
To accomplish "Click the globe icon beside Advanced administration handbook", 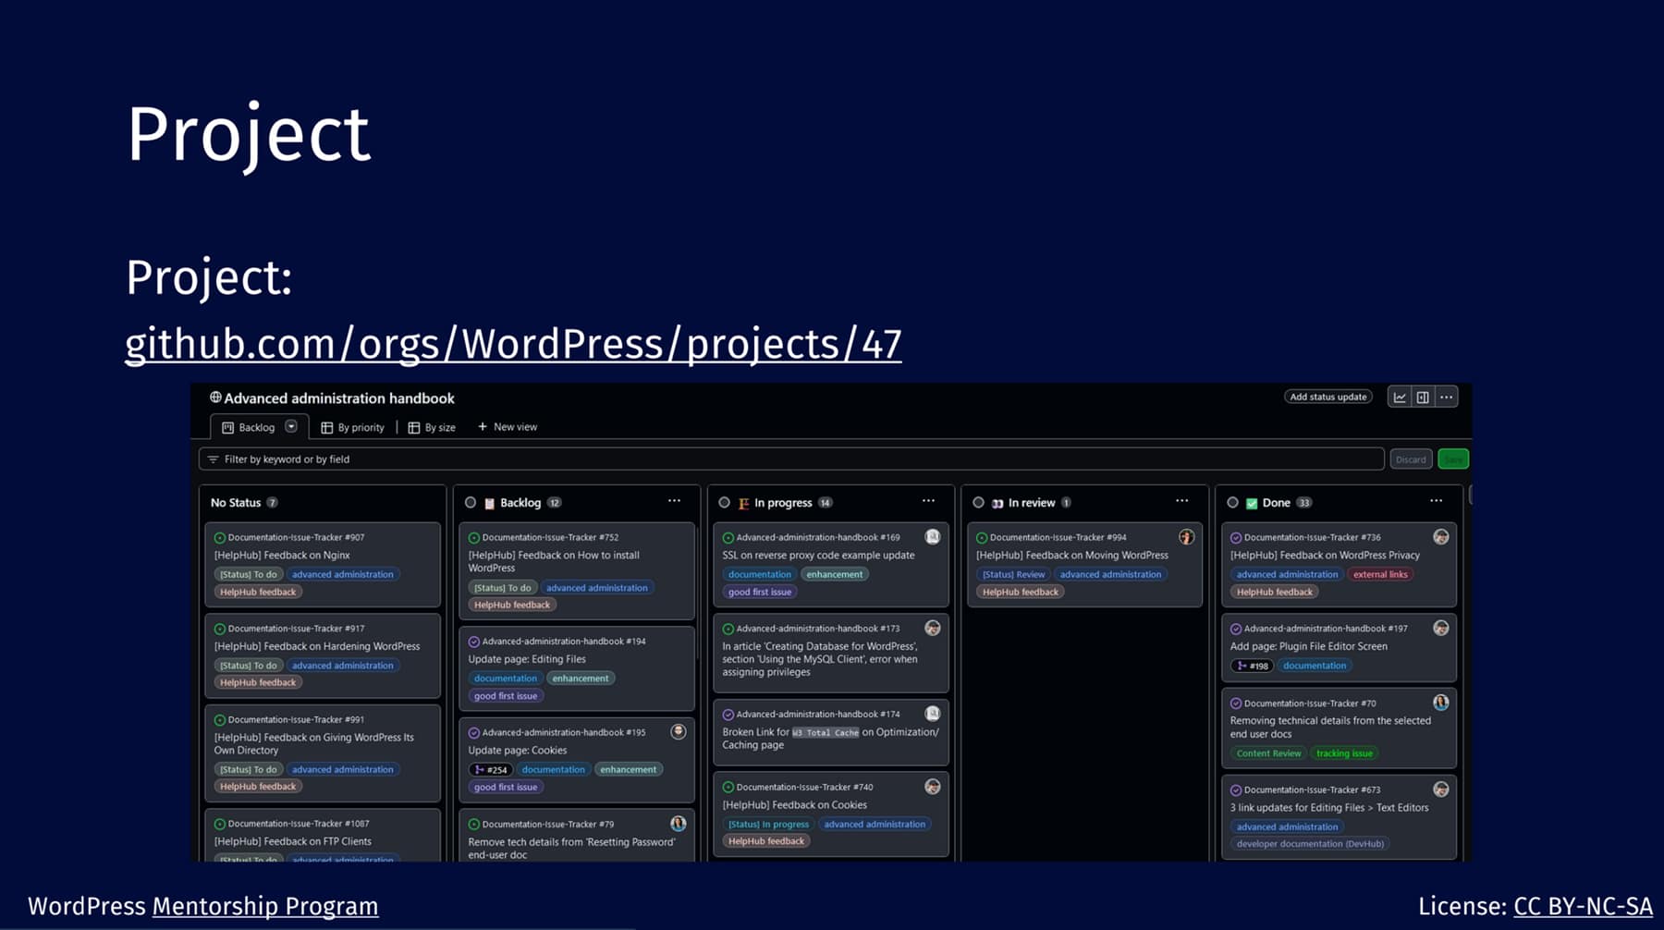I will coord(215,398).
